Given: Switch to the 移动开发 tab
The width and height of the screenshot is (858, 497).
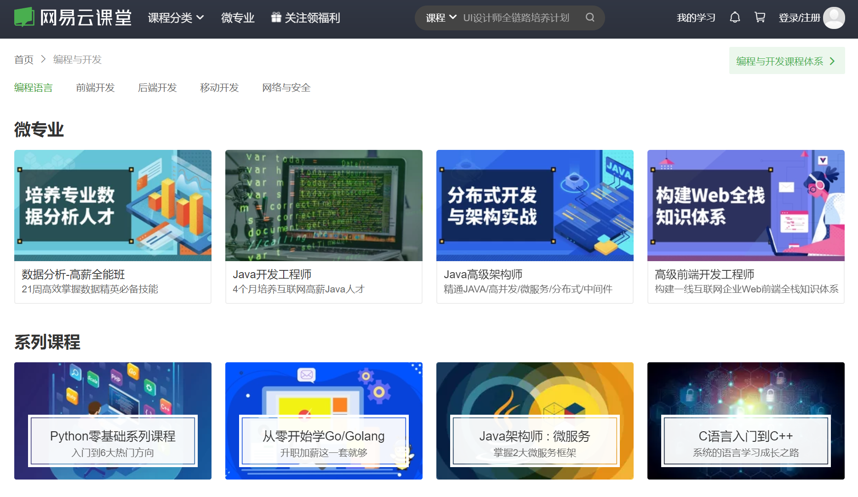Looking at the screenshot, I should (x=219, y=87).
